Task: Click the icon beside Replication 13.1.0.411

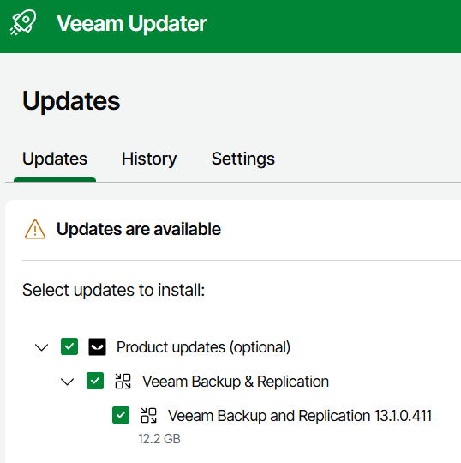Action: pos(148,416)
